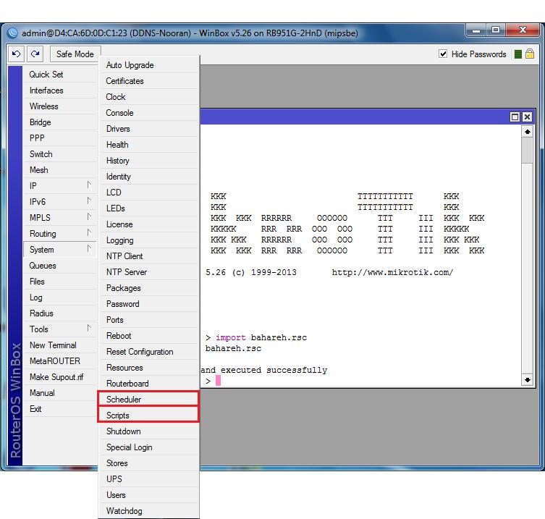545x519 pixels.
Task: Select License in System submenu
Action: click(x=149, y=224)
